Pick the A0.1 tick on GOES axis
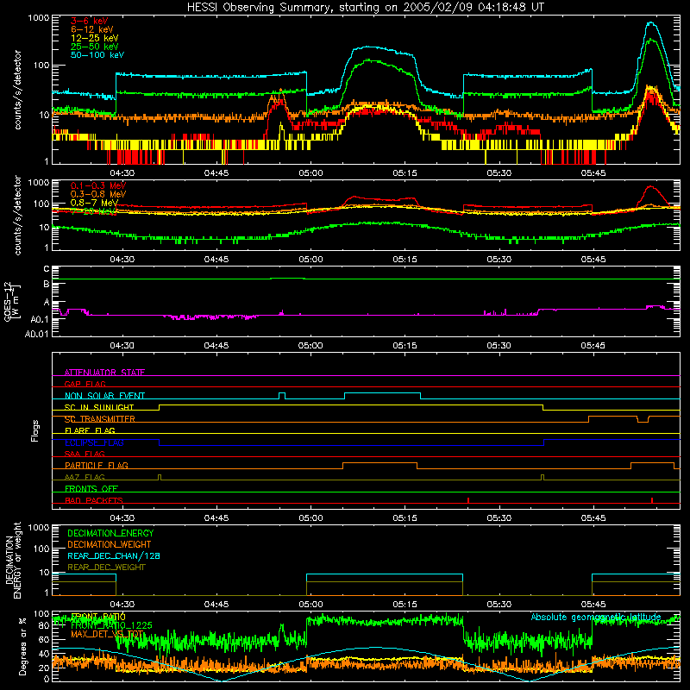 point(40,319)
